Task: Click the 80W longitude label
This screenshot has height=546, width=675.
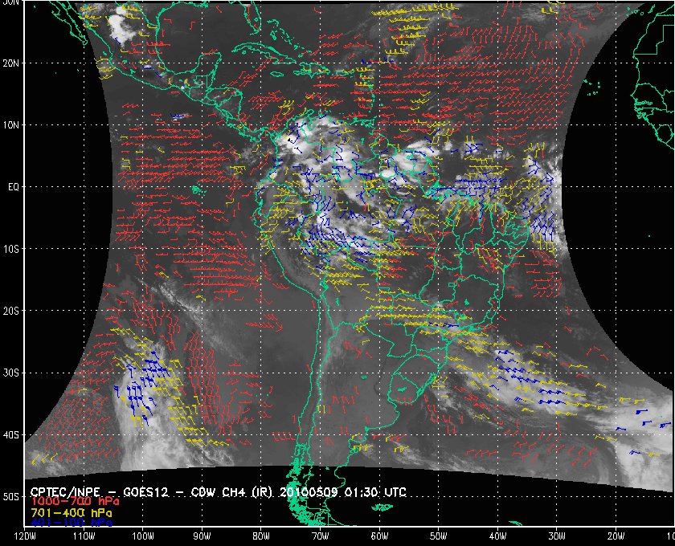Action: coord(261,536)
